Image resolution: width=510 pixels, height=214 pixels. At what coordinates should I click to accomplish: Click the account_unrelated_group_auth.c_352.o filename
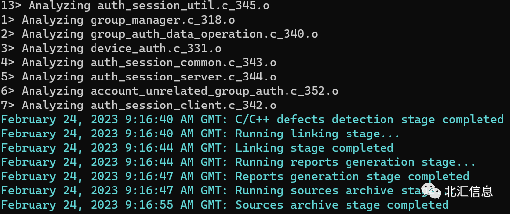pyautogui.click(x=215, y=91)
